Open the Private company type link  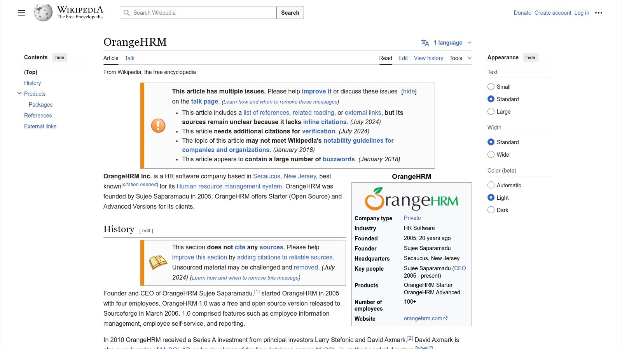point(412,218)
